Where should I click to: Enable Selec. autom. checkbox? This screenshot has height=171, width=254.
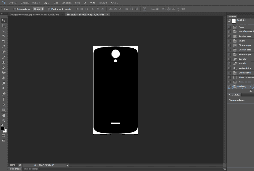(15, 9)
